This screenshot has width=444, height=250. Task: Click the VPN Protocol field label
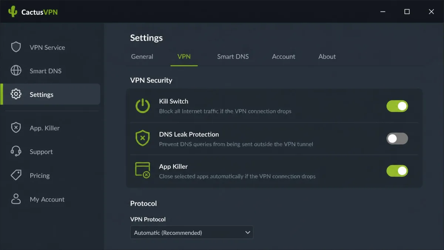pyautogui.click(x=148, y=219)
